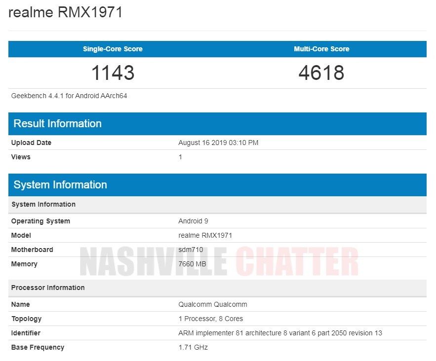Image resolution: width=436 pixels, height=361 pixels.
Task: Click the Result Information section header
Action: [217, 124]
